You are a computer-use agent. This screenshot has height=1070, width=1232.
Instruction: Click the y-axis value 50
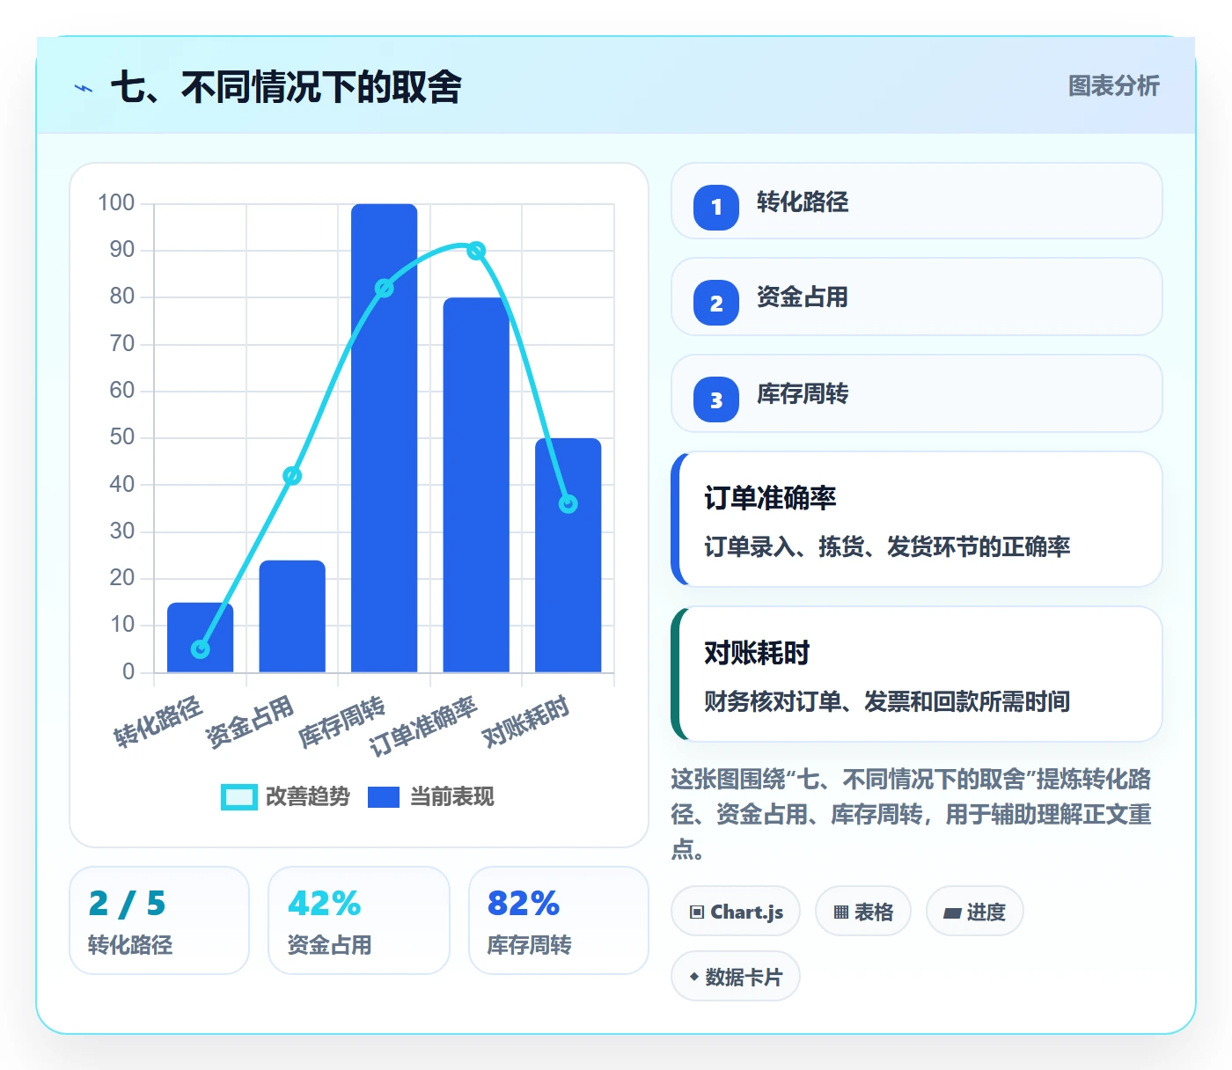click(122, 437)
